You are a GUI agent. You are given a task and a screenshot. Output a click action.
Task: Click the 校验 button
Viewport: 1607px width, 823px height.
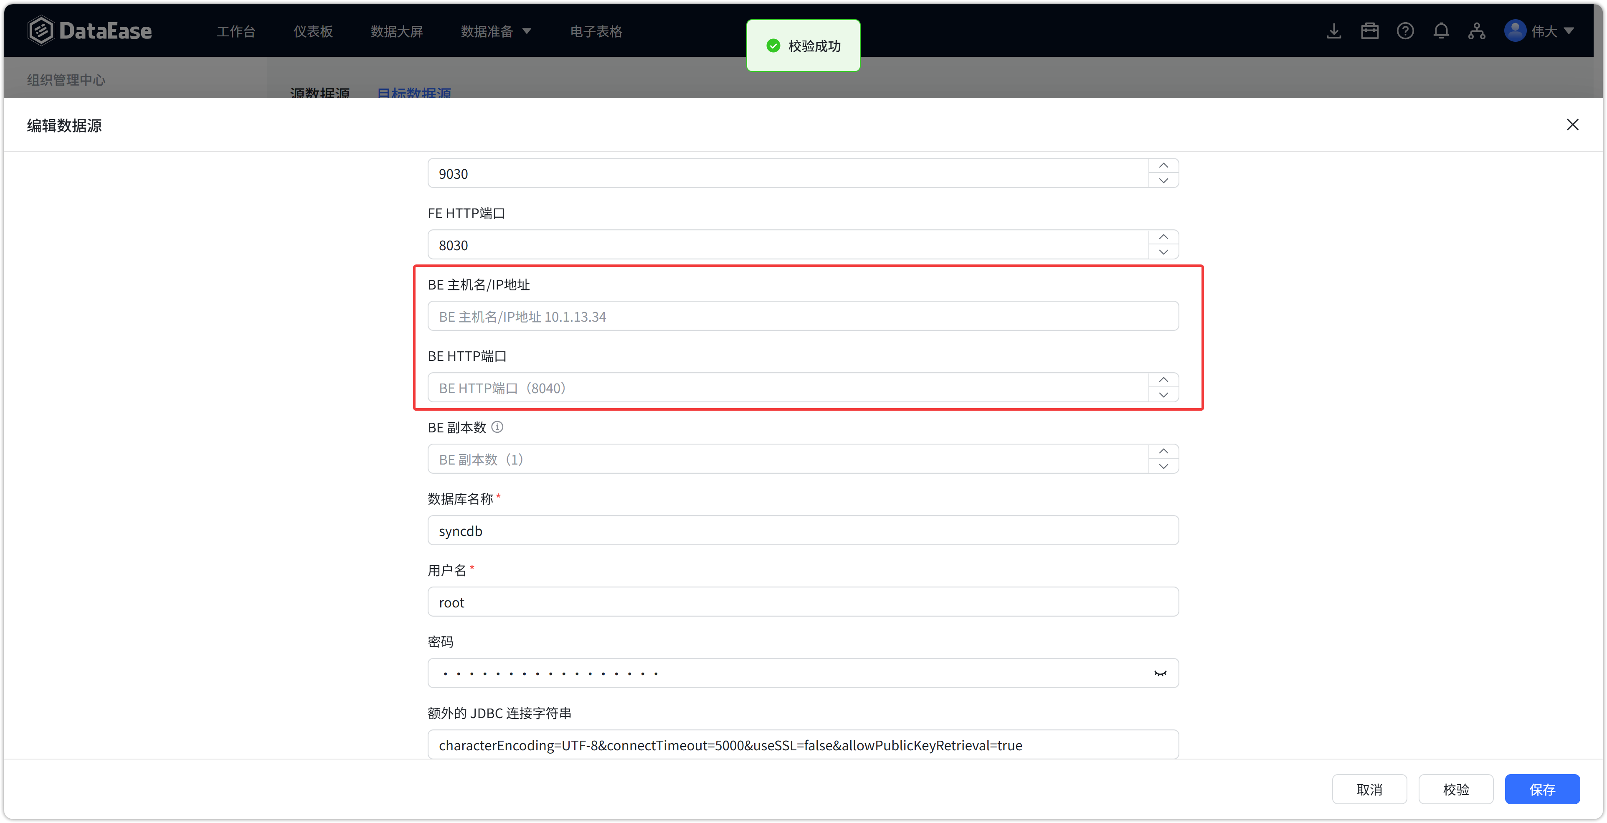(x=1456, y=789)
